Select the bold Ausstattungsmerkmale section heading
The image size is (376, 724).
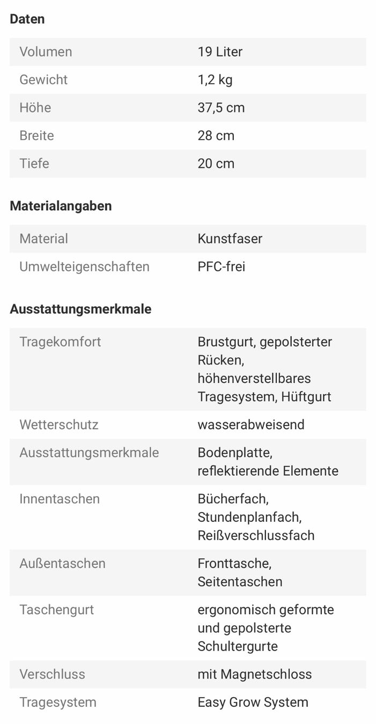click(x=80, y=309)
